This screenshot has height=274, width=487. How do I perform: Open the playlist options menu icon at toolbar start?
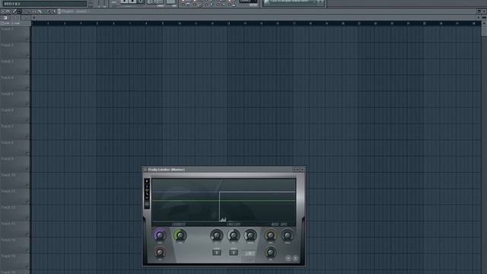(x=3, y=11)
